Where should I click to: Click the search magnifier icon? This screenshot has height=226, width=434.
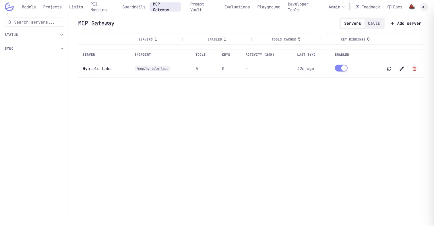coord(9,22)
